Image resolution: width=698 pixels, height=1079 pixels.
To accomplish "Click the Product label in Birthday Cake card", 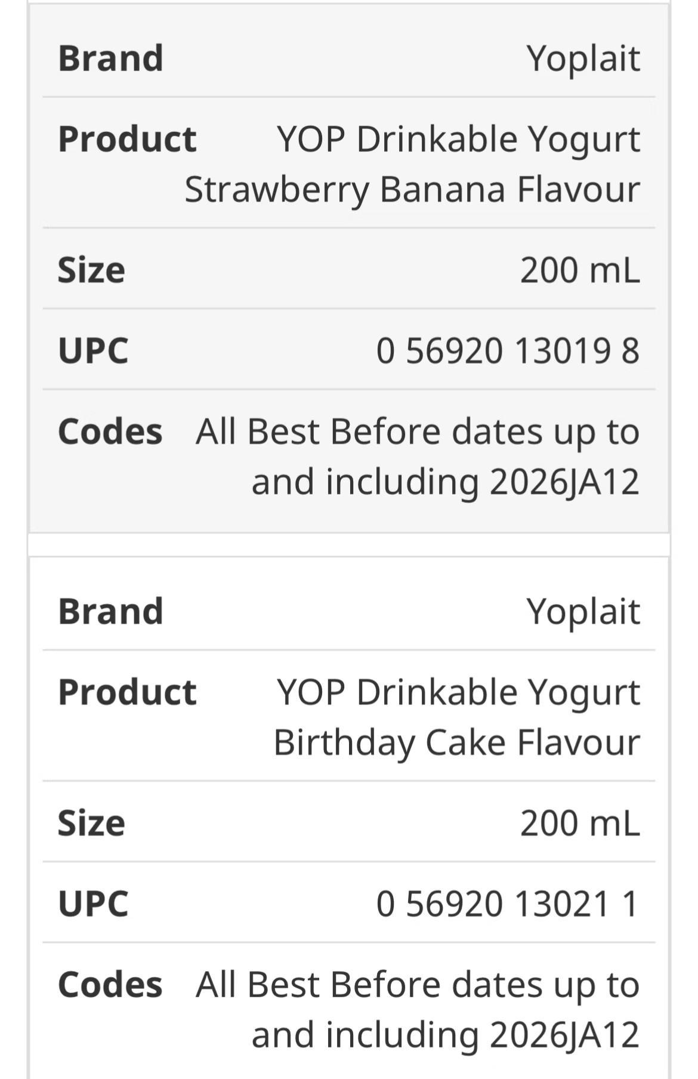I will 127,692.
